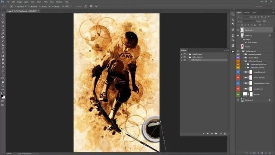Switch to the Paths tab
The width and height of the screenshot is (275, 155).
click(254, 12)
